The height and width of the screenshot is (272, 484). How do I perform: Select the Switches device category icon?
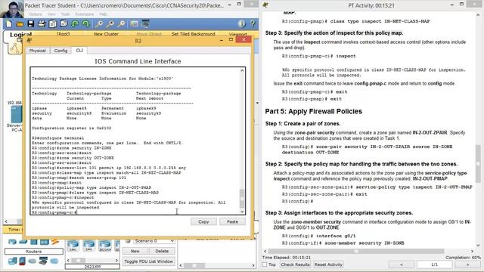pyautogui.click(x=23, y=242)
